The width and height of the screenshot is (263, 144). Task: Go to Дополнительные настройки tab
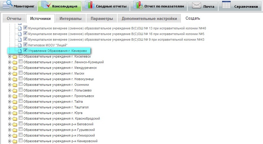pyautogui.click(x=149, y=18)
